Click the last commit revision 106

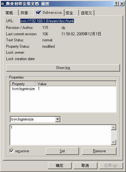pos(45,34)
